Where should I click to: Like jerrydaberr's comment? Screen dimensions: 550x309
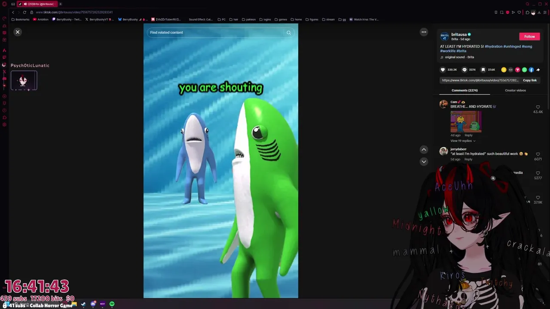click(538, 154)
